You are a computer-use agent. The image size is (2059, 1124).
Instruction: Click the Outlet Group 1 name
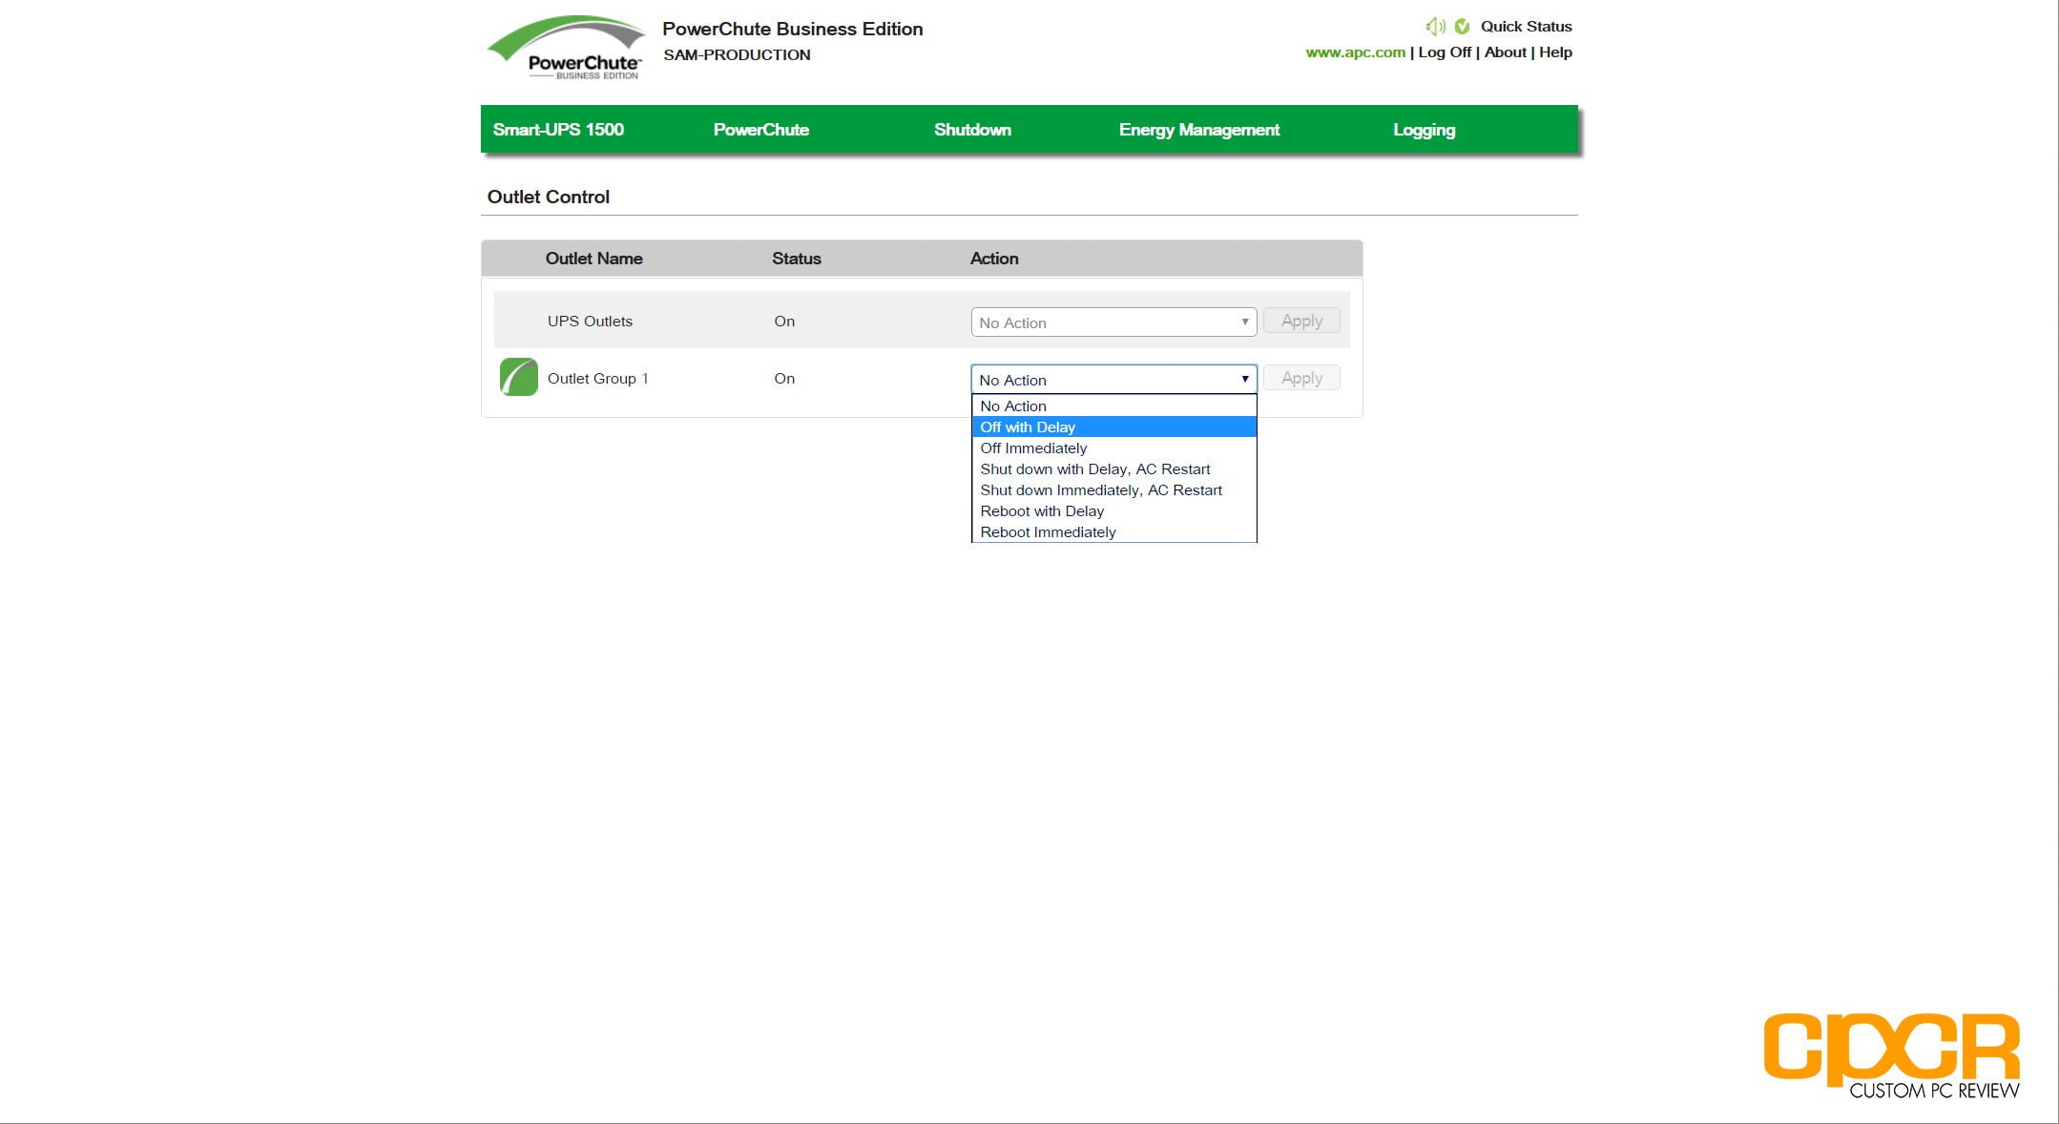(x=597, y=379)
